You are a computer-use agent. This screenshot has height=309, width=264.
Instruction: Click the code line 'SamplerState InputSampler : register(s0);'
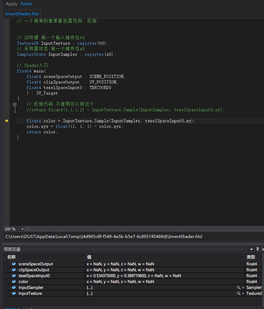coord(66,54)
